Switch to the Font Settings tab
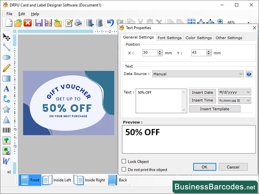The image size is (259, 194). tap(169, 38)
